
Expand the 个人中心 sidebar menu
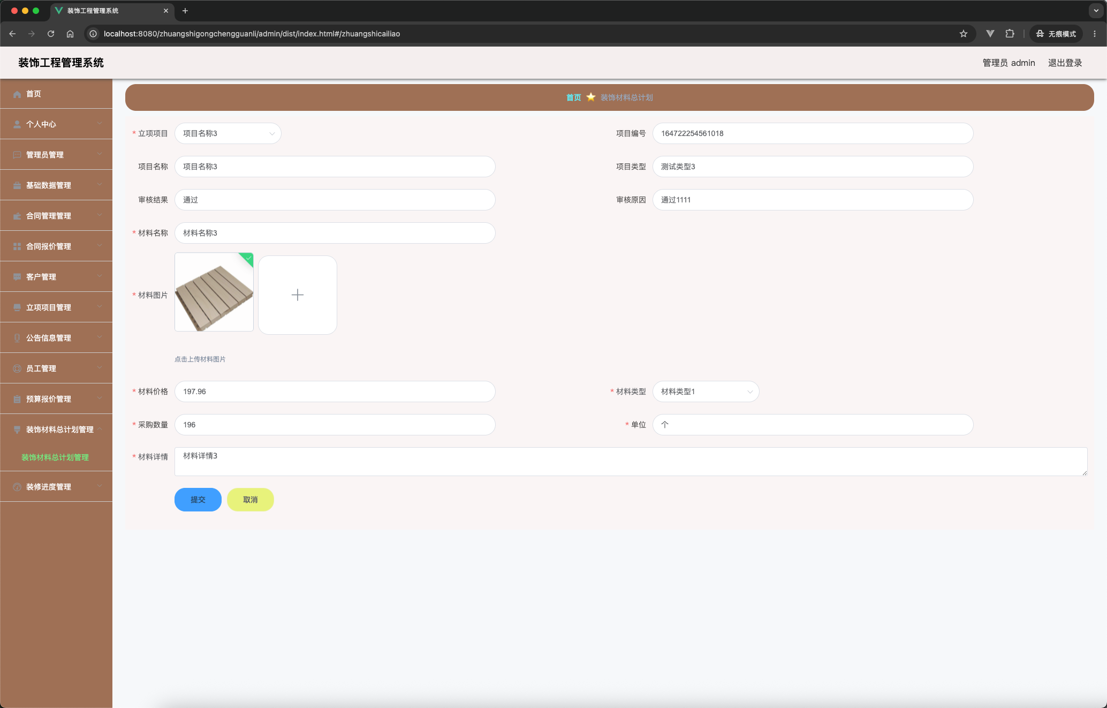[x=56, y=124]
